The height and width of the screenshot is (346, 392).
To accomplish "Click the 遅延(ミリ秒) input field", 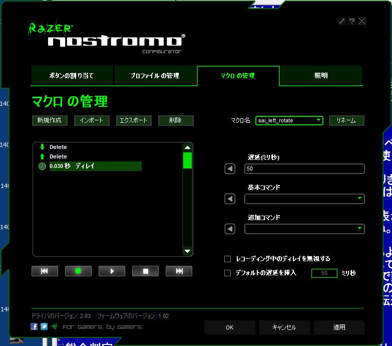I will tap(304, 169).
